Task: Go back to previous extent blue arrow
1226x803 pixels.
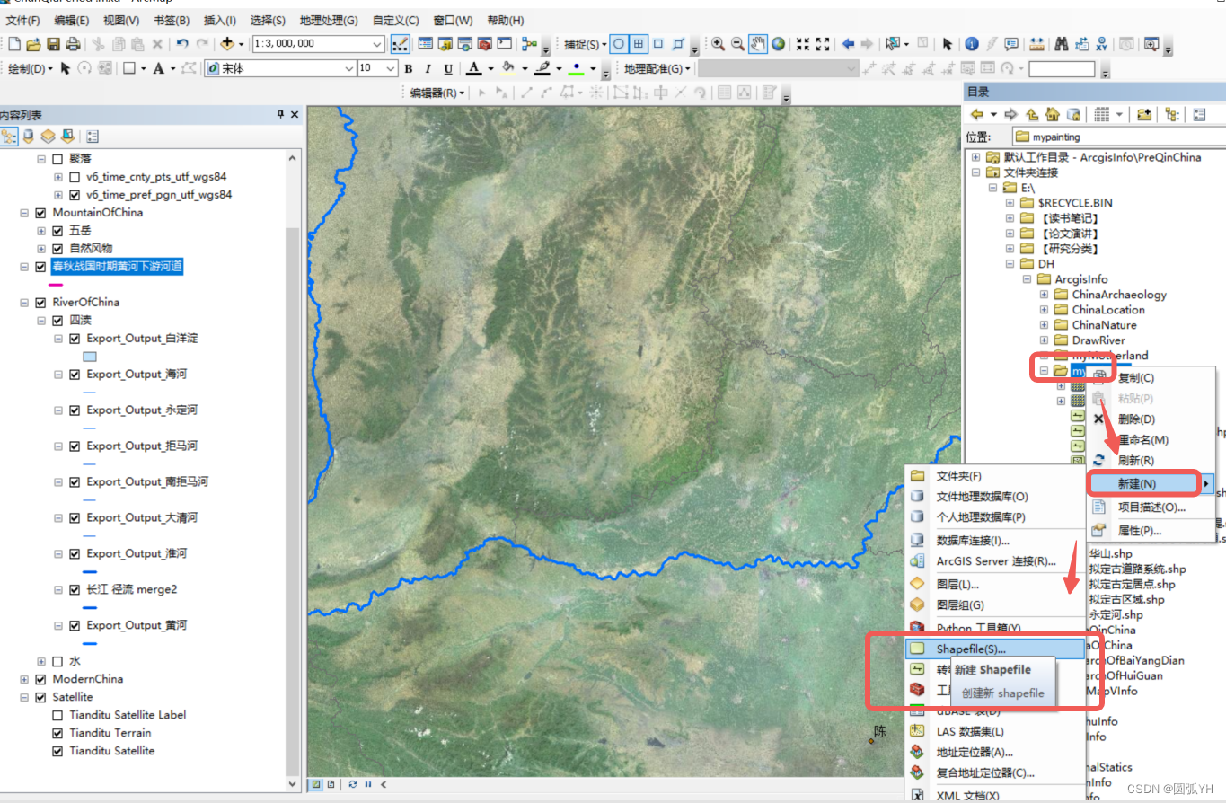Action: tap(848, 43)
